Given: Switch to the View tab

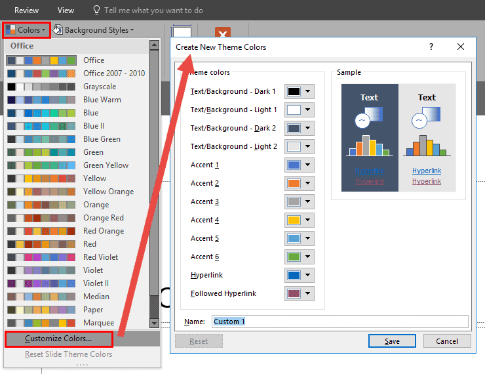Looking at the screenshot, I should [x=66, y=10].
